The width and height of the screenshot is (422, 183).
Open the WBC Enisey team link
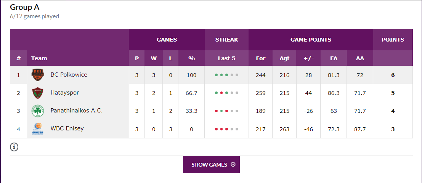click(x=67, y=128)
